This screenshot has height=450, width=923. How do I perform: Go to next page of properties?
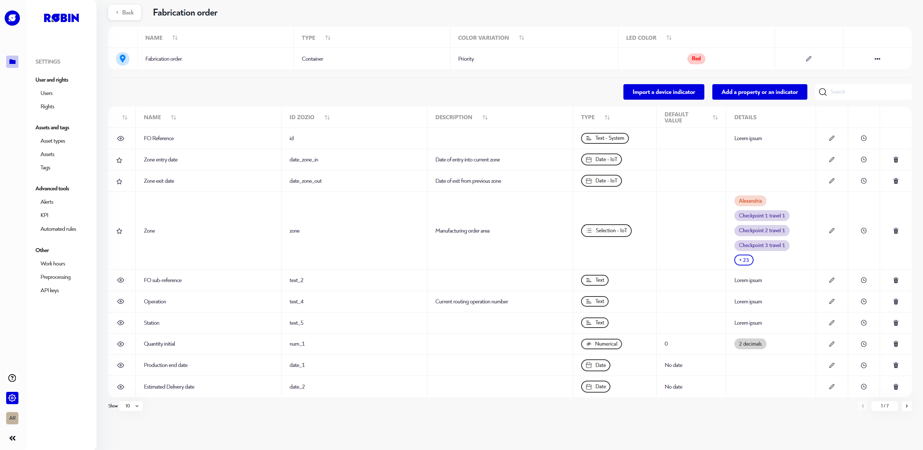(907, 406)
